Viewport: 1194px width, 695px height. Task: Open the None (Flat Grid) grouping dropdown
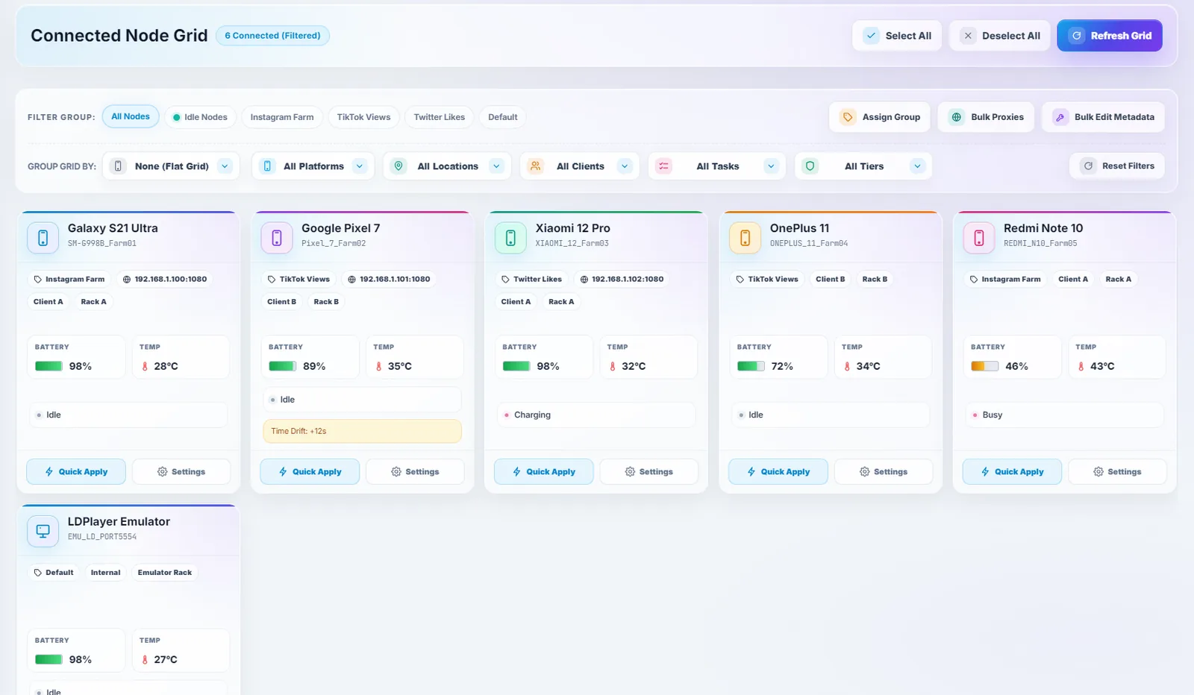171,166
